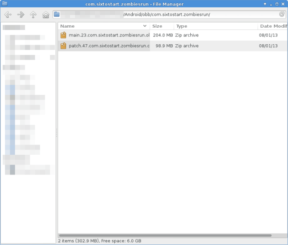Click the sort arrow in Name header
This screenshot has height=245, width=288.
coord(145,26)
